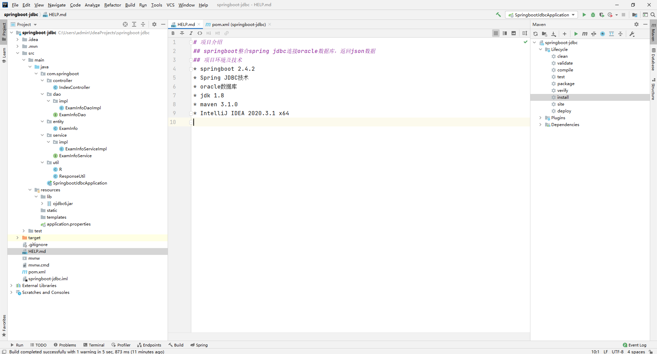Expand External Libraries node
657x354 pixels.
[11, 285]
